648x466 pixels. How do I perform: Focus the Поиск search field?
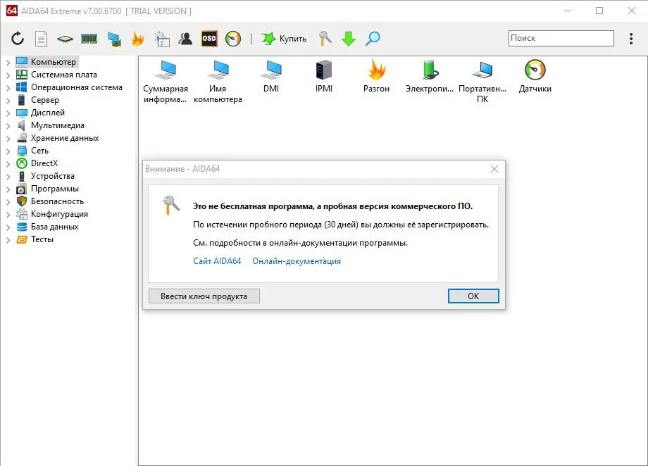coord(561,38)
